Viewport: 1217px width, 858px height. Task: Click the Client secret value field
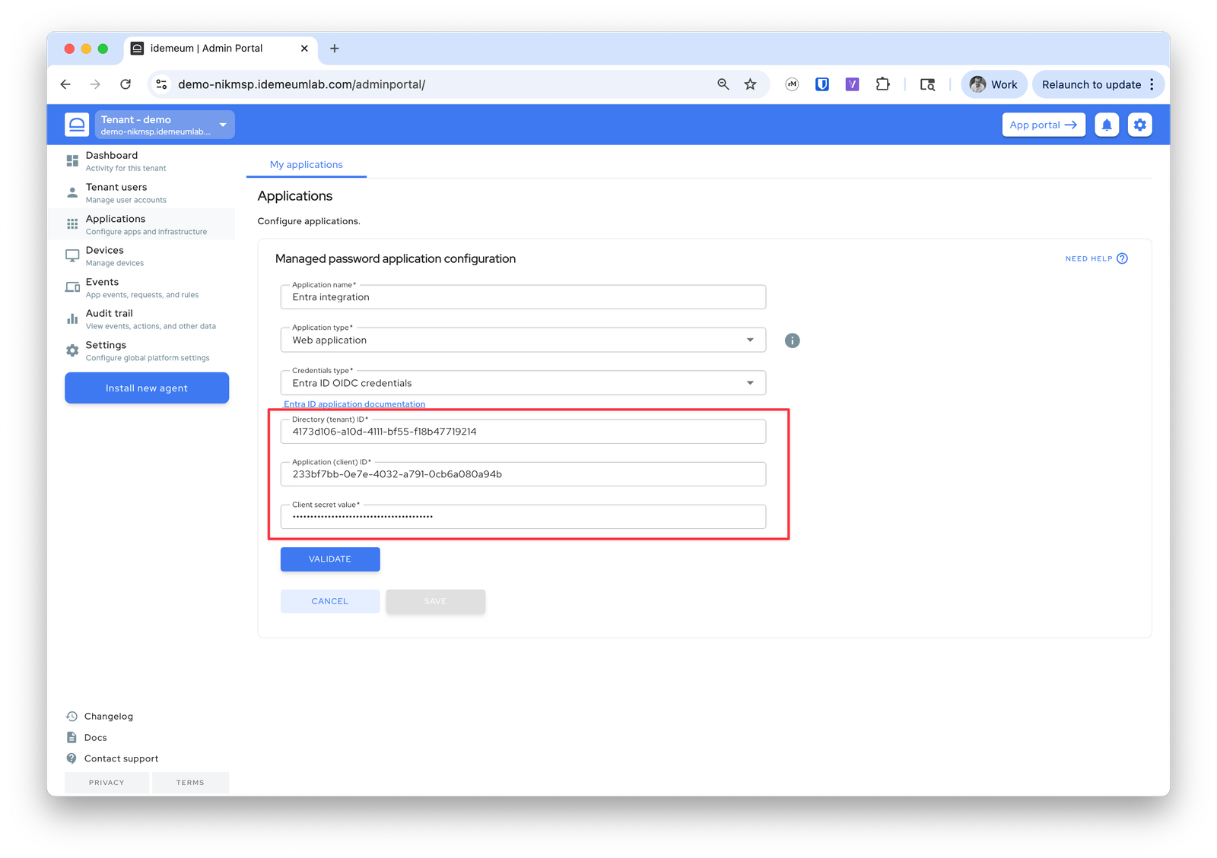click(x=523, y=517)
